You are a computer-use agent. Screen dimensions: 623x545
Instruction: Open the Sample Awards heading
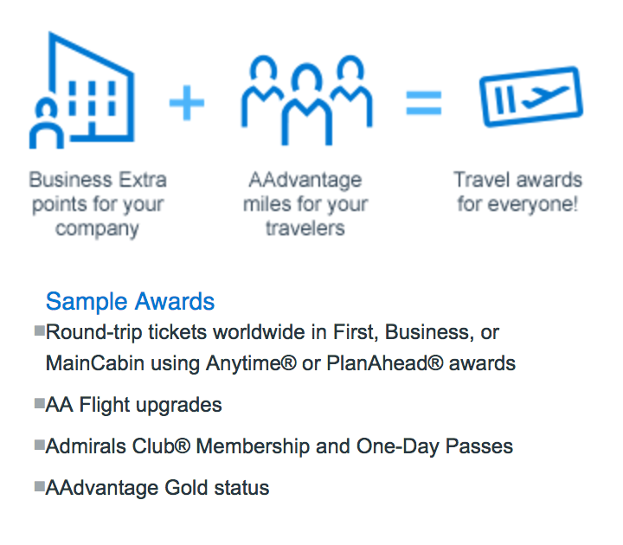click(x=130, y=301)
